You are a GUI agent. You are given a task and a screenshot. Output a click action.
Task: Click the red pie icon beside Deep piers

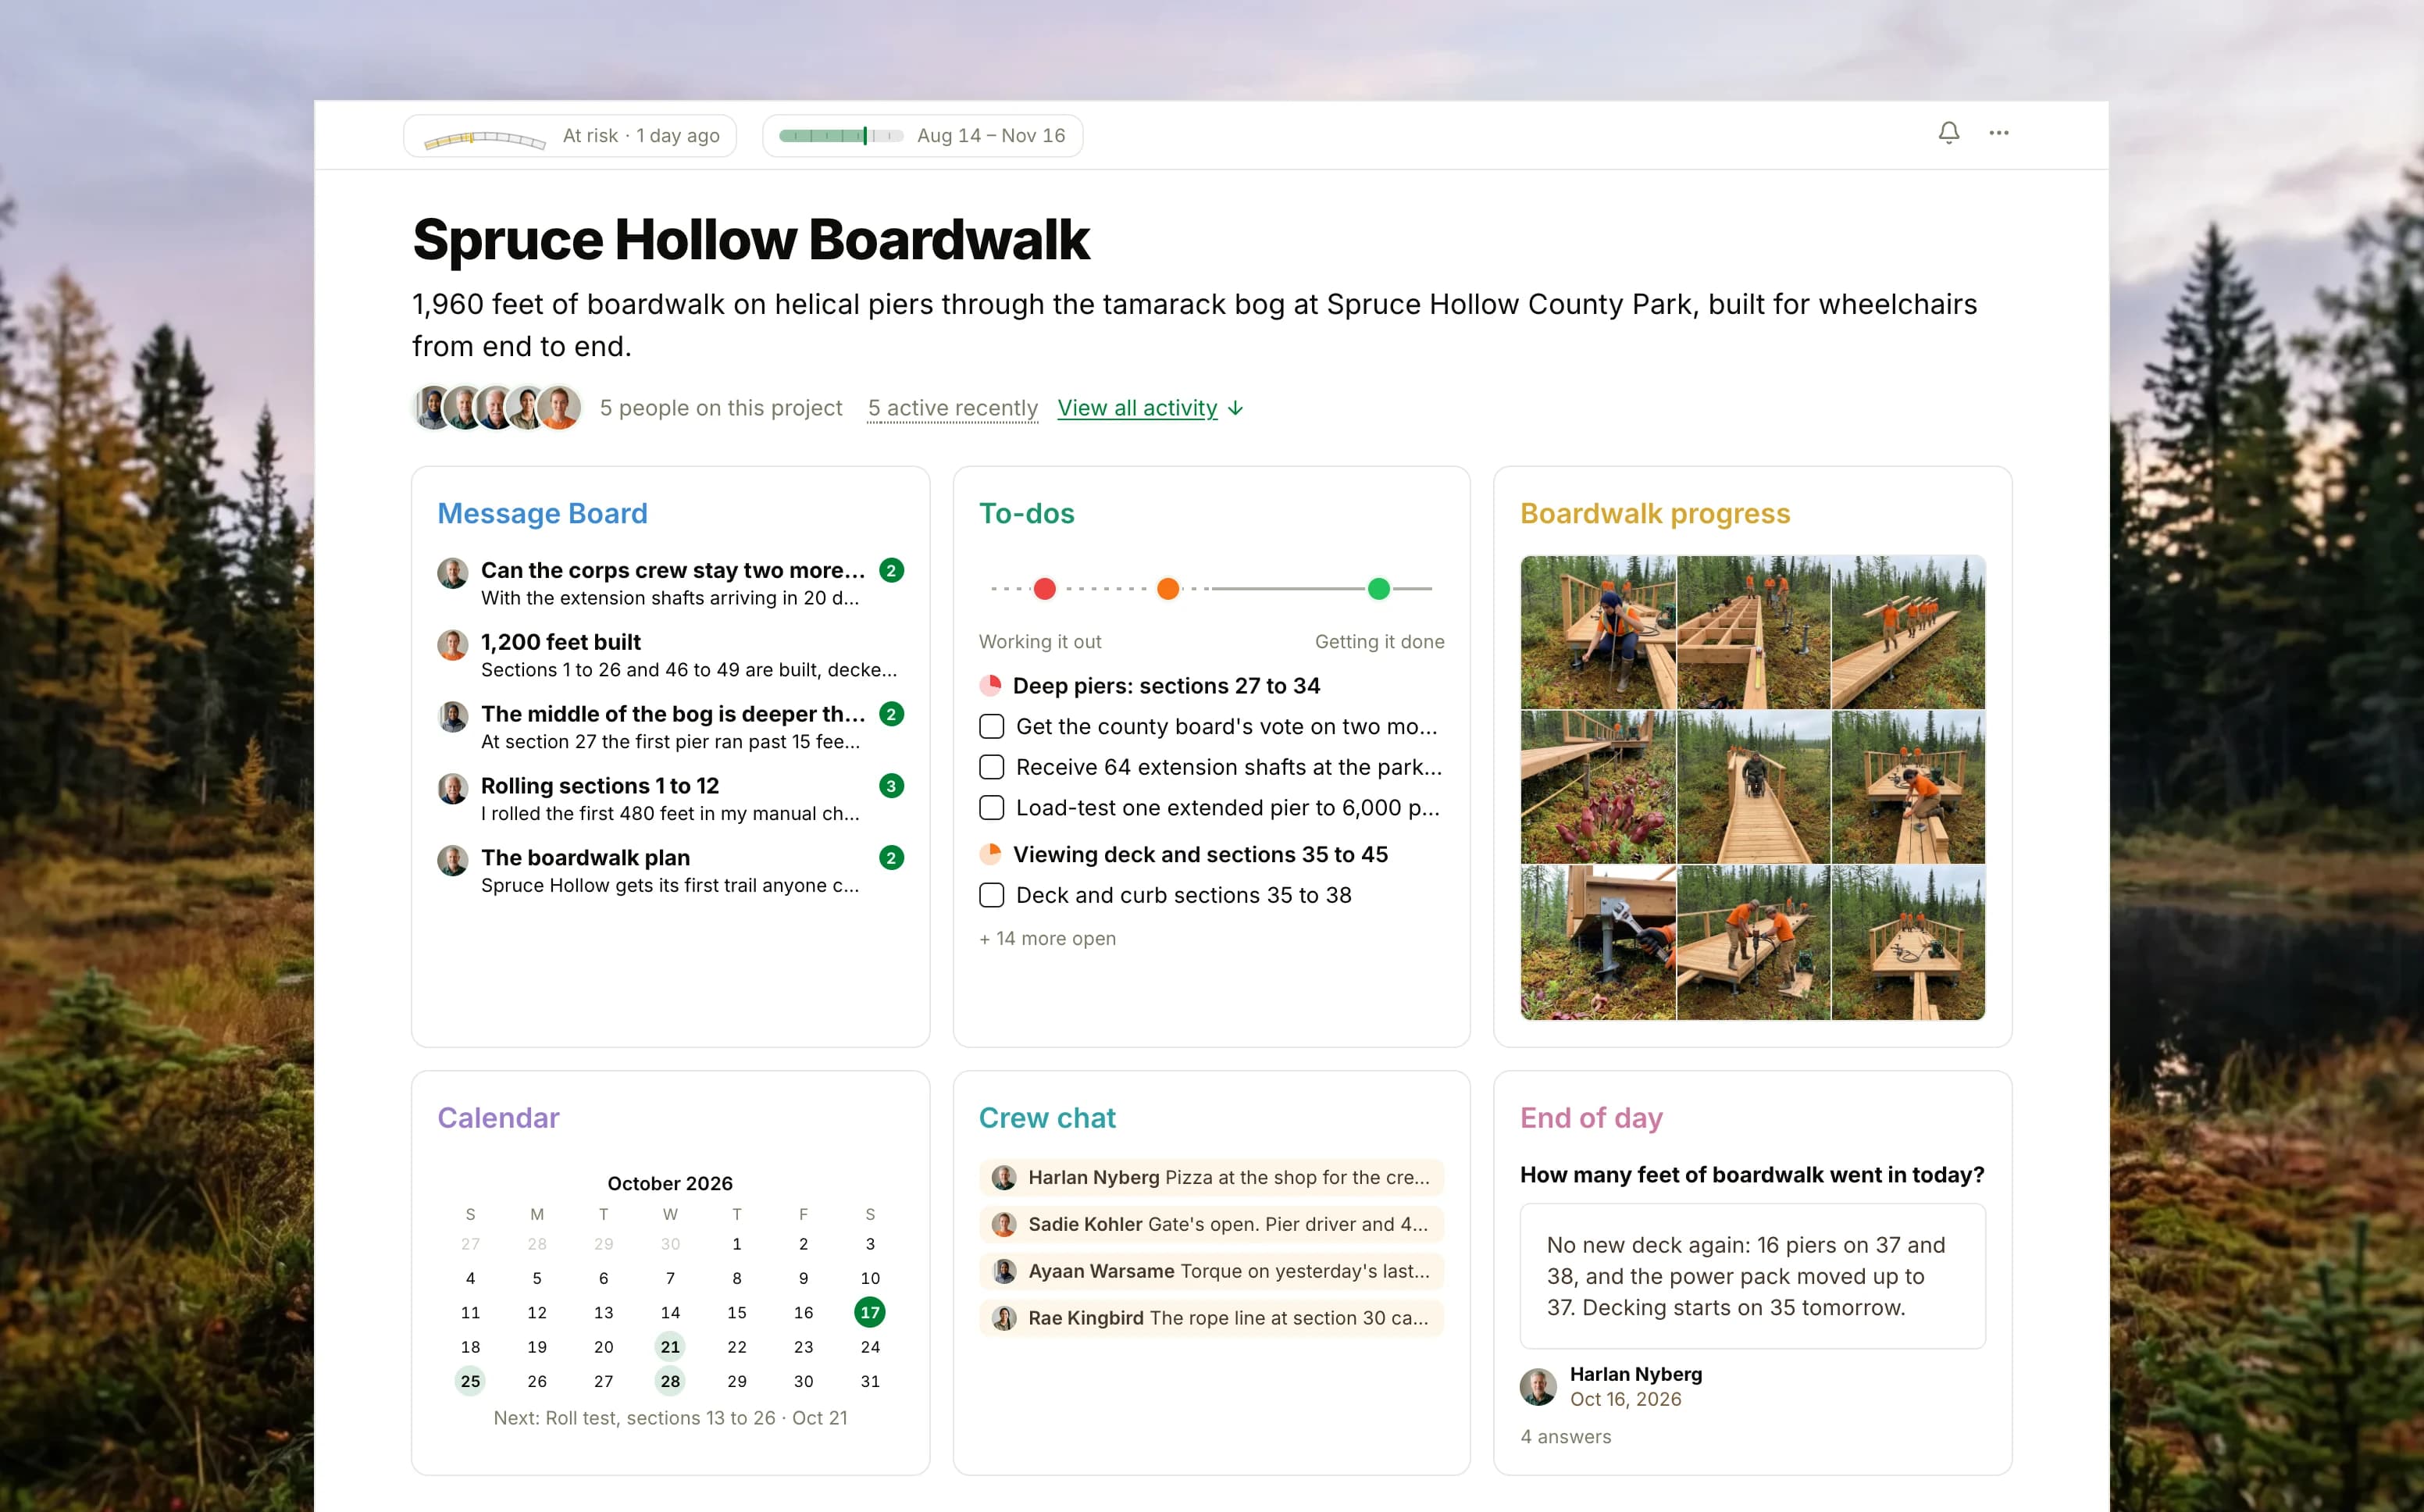click(990, 686)
